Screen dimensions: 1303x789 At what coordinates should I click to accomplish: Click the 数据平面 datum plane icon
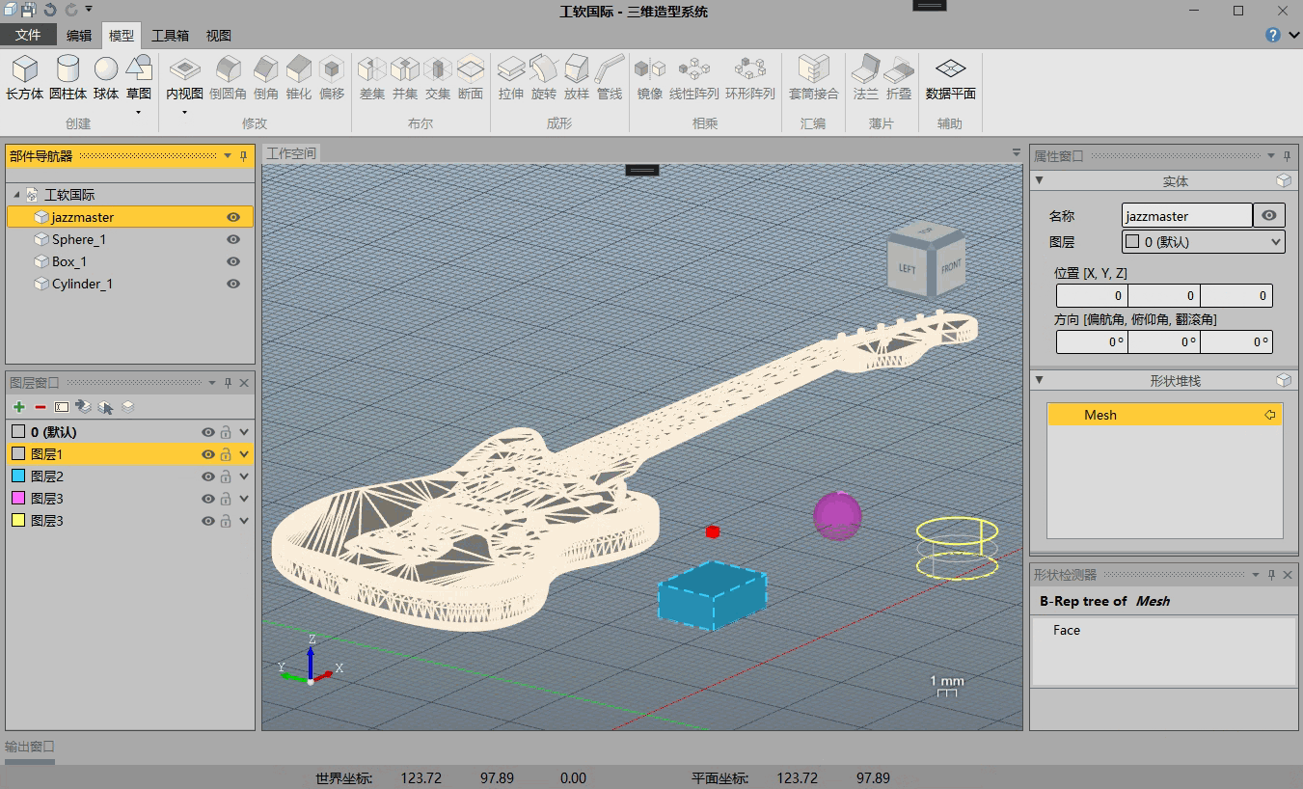tap(950, 77)
